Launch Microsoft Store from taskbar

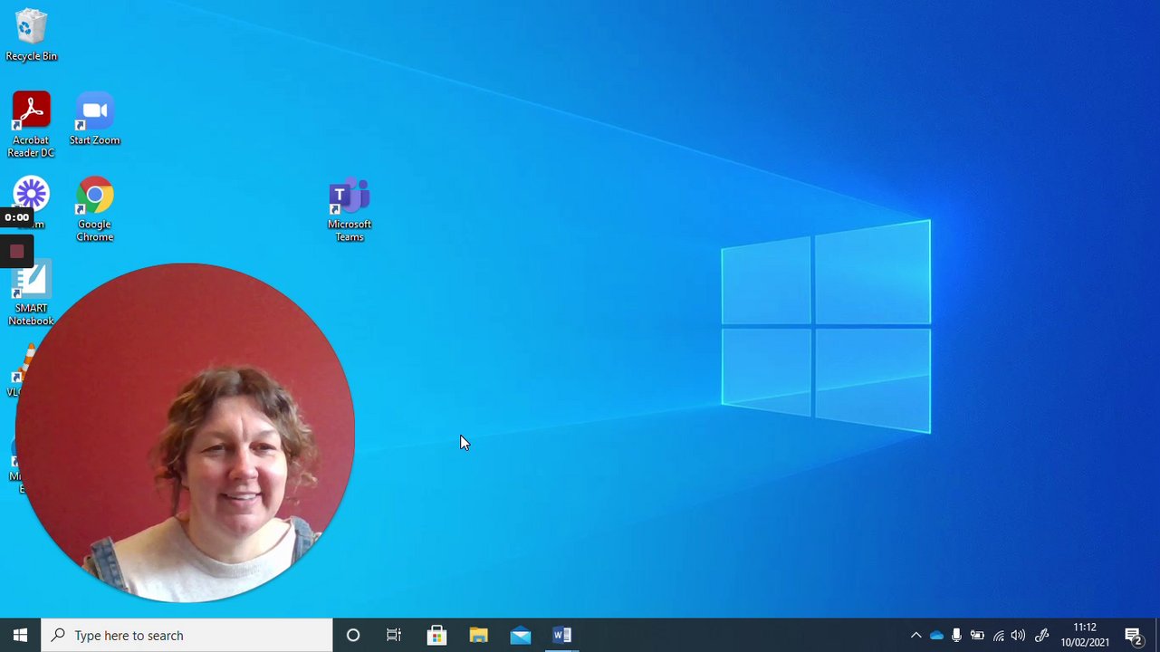(x=436, y=635)
